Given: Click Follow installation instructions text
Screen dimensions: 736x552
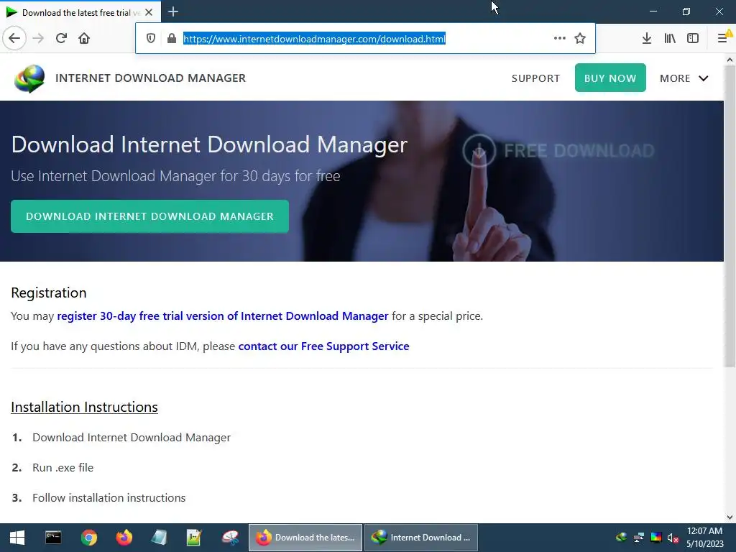Looking at the screenshot, I should 109,497.
